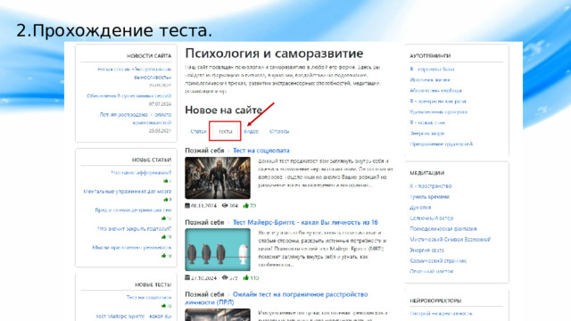Image resolution: width=571 pixels, height=321 pixels.
Task: Click the НОВЫЕ ТЕСТЫ panel header
Action: (153, 284)
